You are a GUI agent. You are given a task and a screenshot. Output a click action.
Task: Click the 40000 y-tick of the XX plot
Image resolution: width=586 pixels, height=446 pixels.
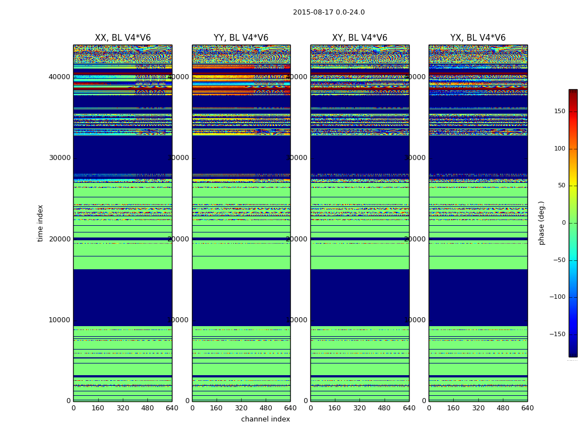pos(60,77)
